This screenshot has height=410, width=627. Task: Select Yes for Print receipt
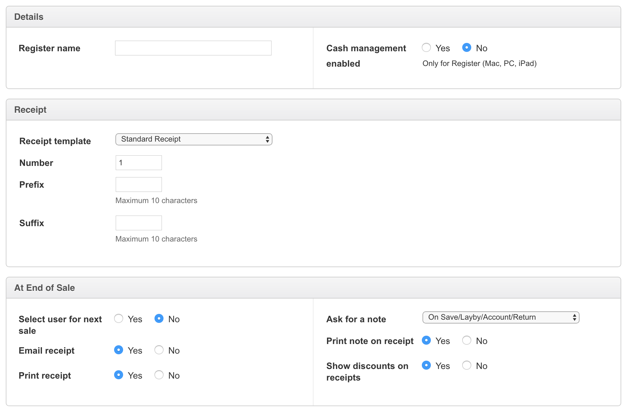tap(119, 375)
